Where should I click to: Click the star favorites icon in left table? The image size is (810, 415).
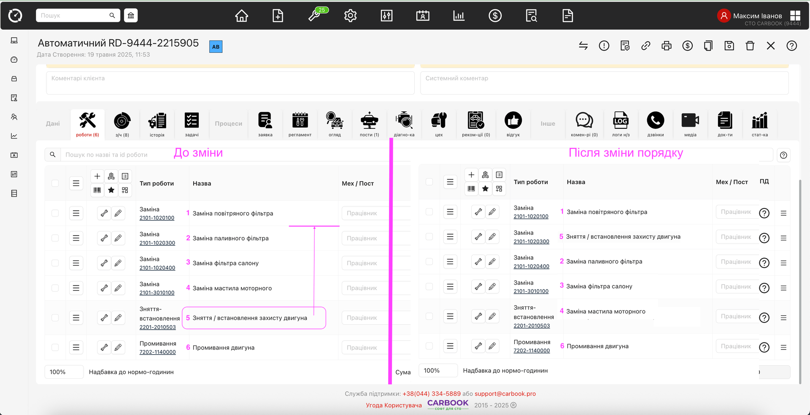point(111,190)
